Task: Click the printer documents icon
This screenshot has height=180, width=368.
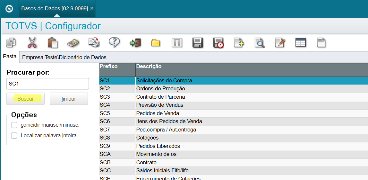Action: [x=94, y=43]
